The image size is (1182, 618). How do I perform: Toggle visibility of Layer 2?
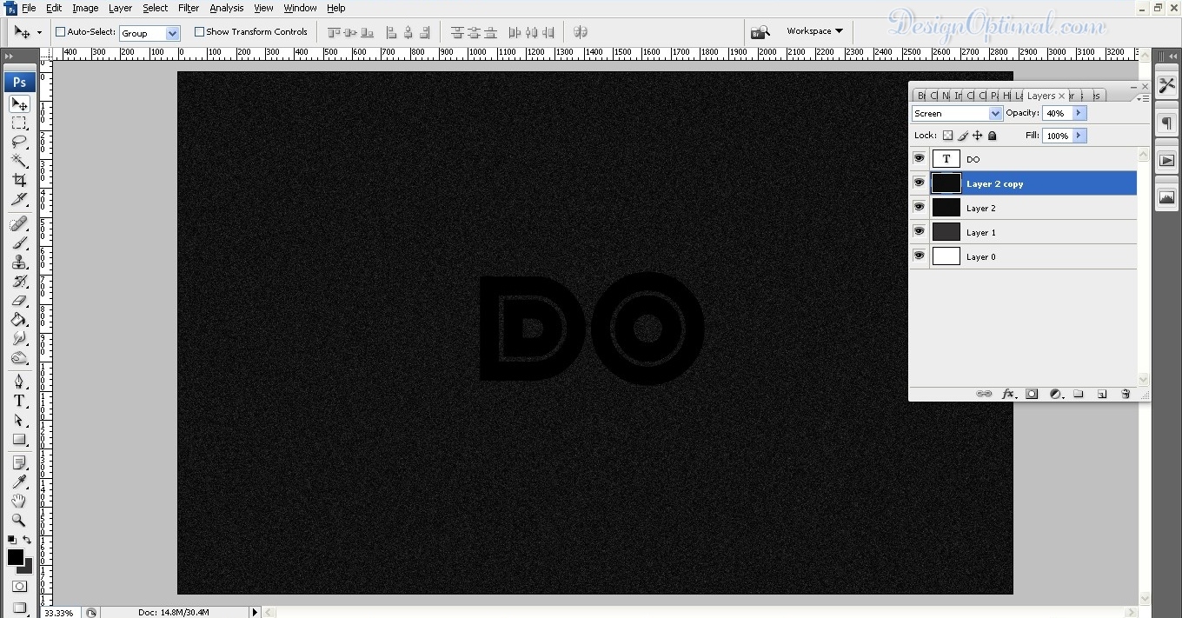919,207
